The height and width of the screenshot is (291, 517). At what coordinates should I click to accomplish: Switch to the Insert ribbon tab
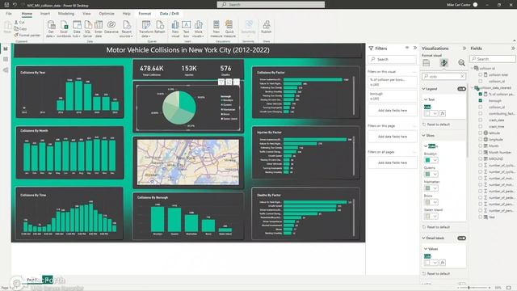click(x=45, y=14)
